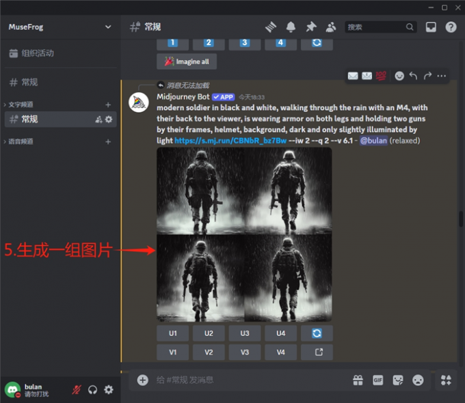Show pinned messages pin icon
The width and height of the screenshot is (465, 403).
(310, 27)
